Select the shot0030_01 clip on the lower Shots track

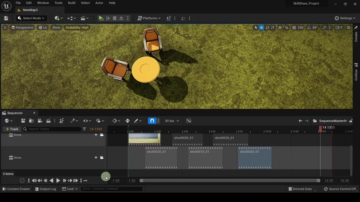click(255, 158)
